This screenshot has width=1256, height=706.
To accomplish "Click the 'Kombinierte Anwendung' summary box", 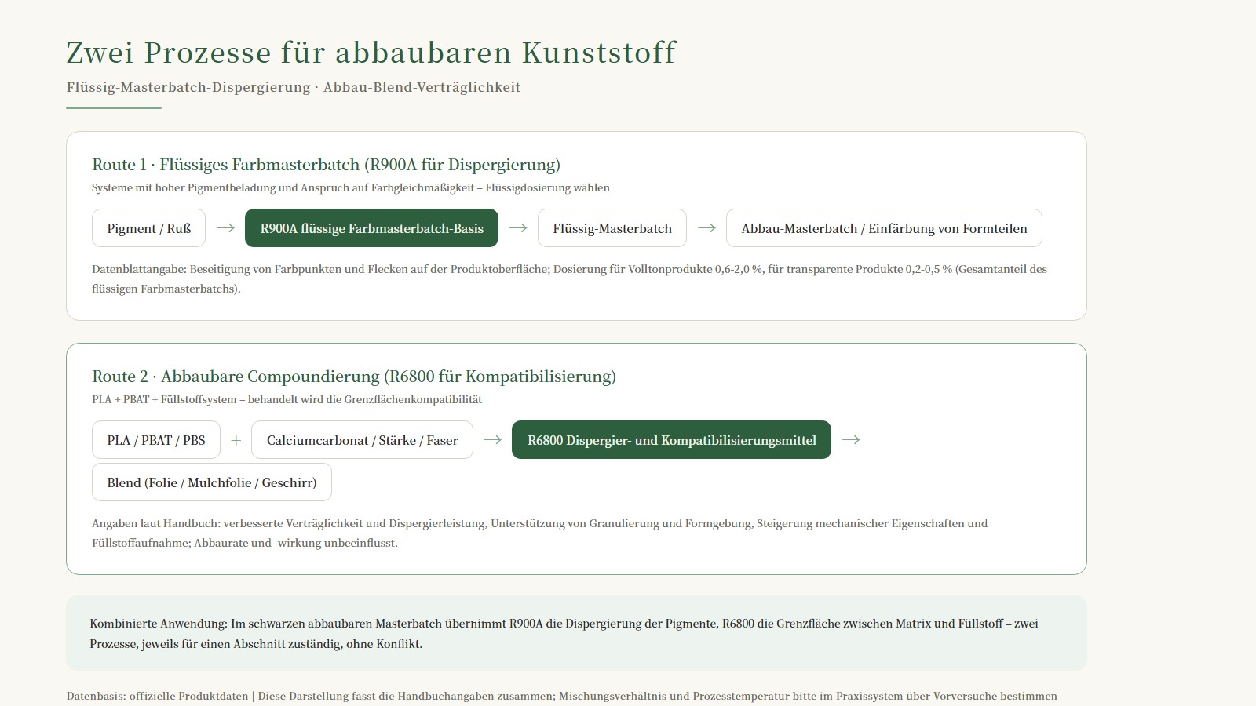I will pyautogui.click(x=576, y=633).
